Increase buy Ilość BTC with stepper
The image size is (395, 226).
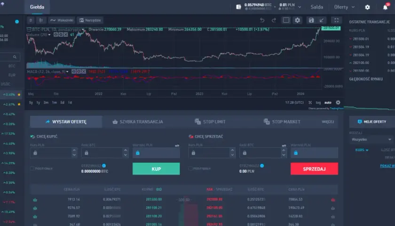(126, 150)
